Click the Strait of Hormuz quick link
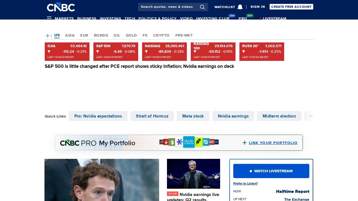Screen dimensions: 358x201 click(x=152, y=116)
